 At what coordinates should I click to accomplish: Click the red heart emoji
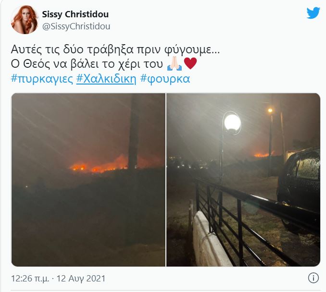coord(190,63)
